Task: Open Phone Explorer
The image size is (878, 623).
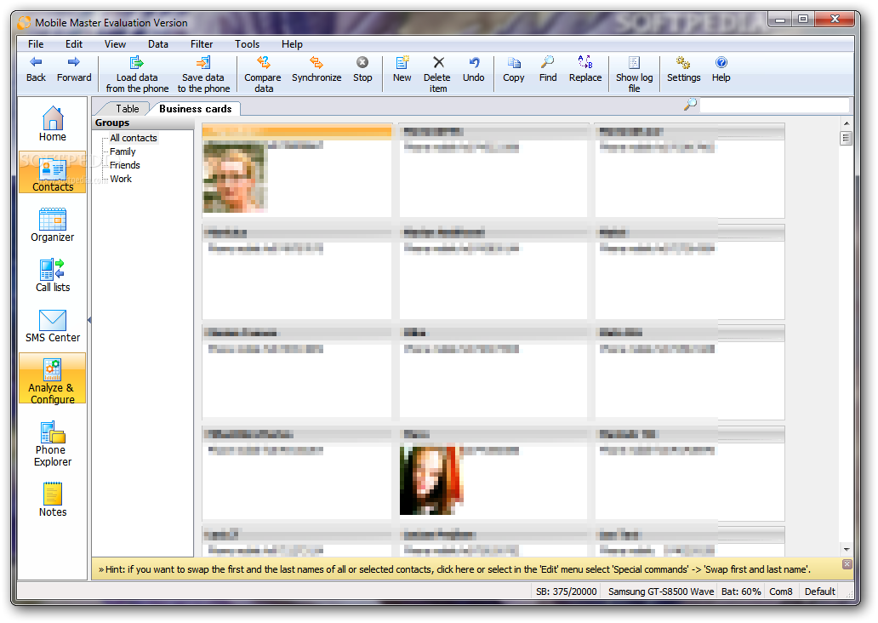Action: [53, 443]
